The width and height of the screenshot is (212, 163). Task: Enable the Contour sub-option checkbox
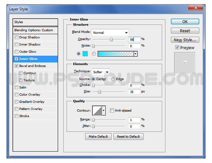20,73
